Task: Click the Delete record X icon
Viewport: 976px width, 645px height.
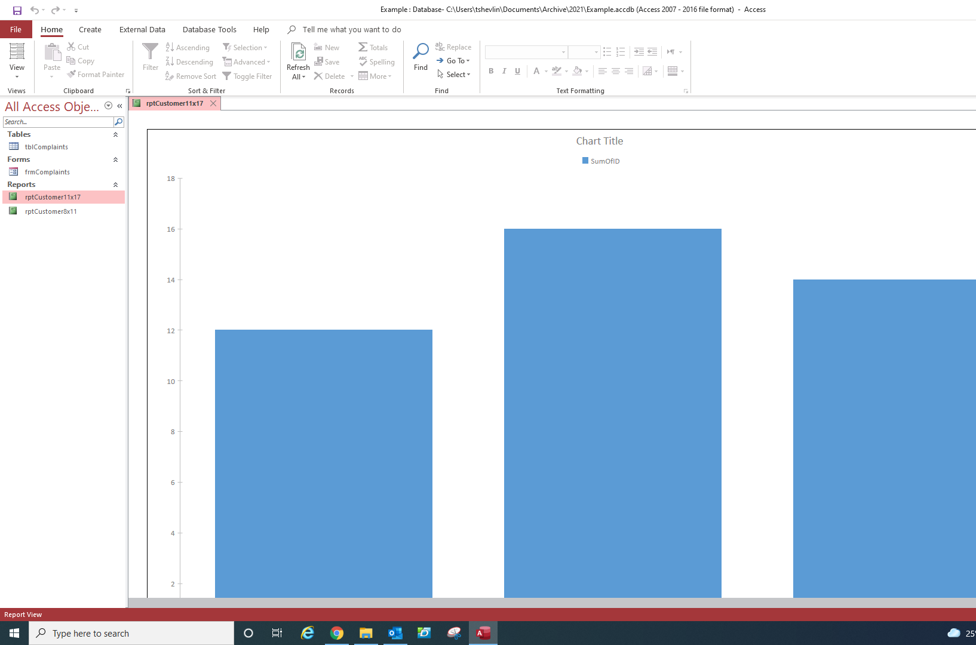Action: [x=318, y=76]
